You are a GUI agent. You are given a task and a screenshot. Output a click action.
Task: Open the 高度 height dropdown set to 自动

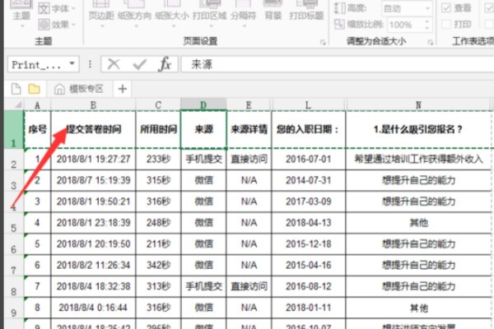point(407,8)
